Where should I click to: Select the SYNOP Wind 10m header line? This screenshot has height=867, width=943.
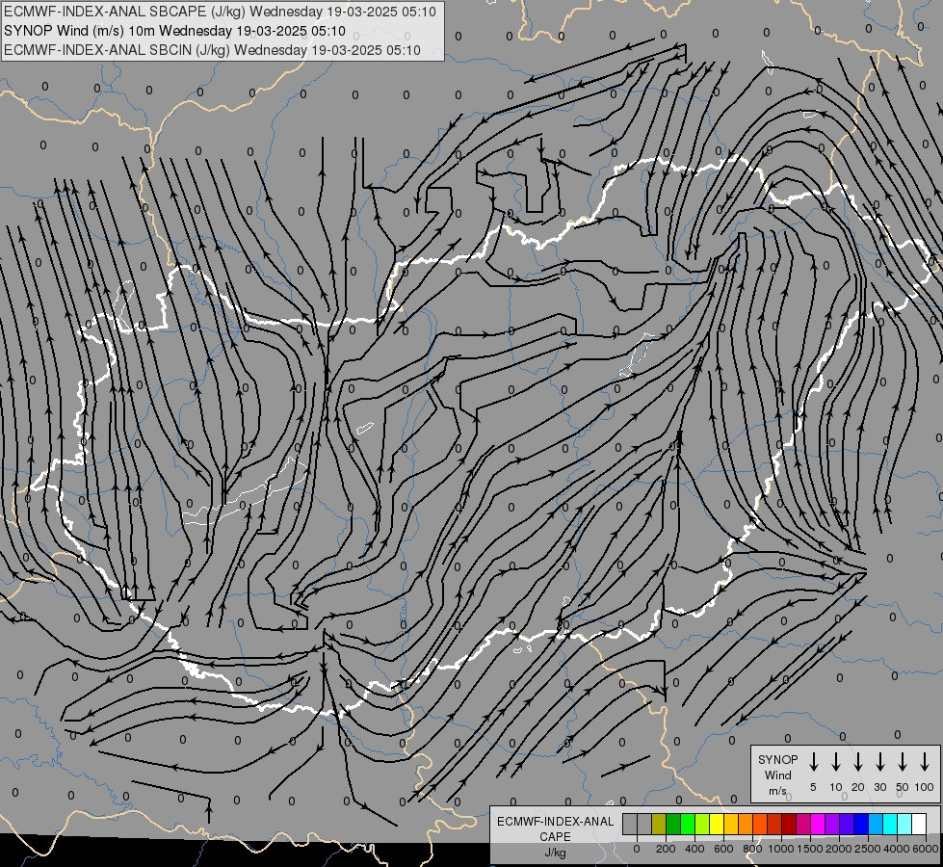click(174, 31)
